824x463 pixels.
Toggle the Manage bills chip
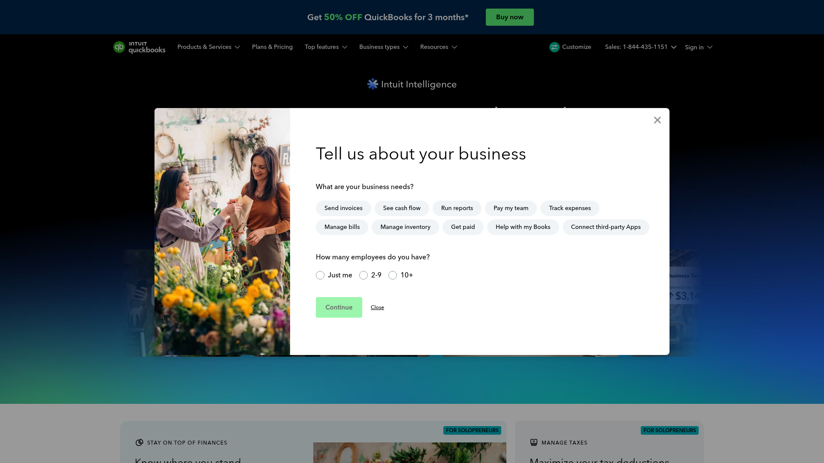tap(342, 227)
